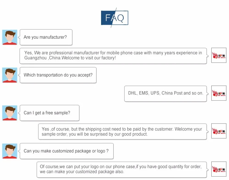Click the answer bubble about customer-paid shipping cost

pos(122,131)
